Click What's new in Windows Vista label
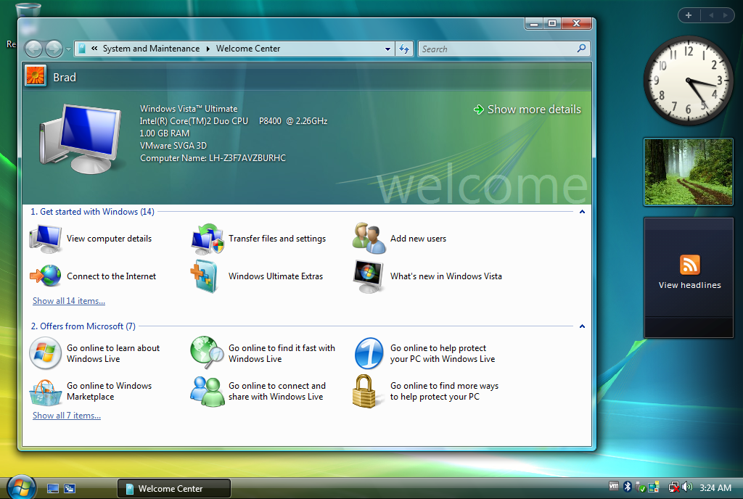This screenshot has width=743, height=499. click(446, 276)
